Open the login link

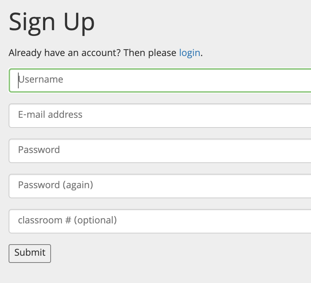(190, 53)
